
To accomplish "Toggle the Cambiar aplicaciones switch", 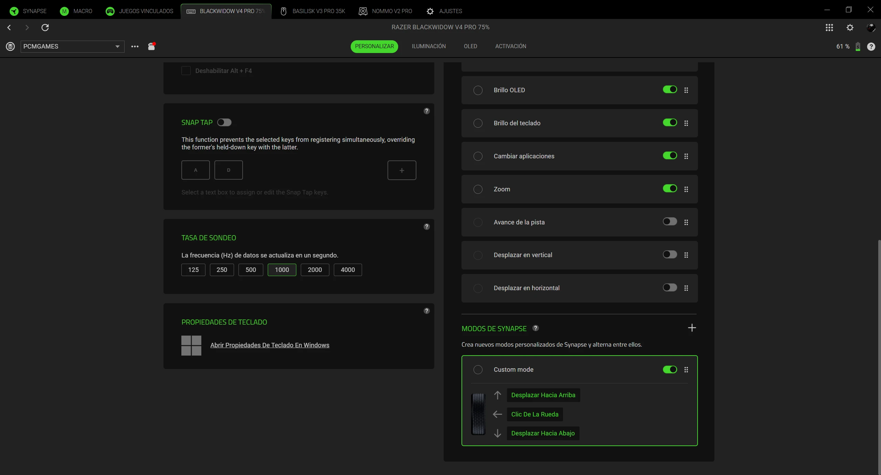I will click(670, 156).
